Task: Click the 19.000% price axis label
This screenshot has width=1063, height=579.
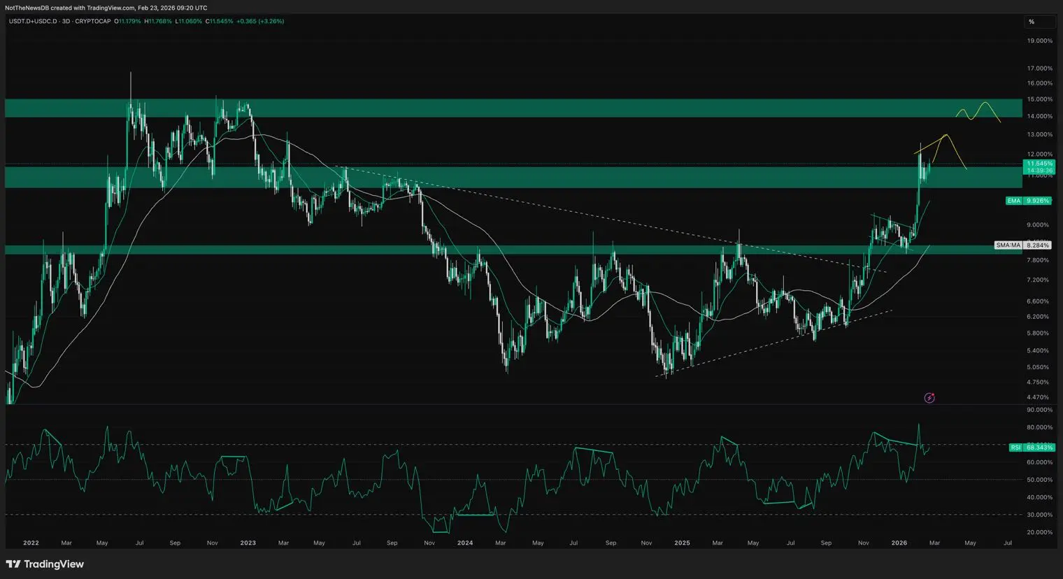Action: [1039, 41]
